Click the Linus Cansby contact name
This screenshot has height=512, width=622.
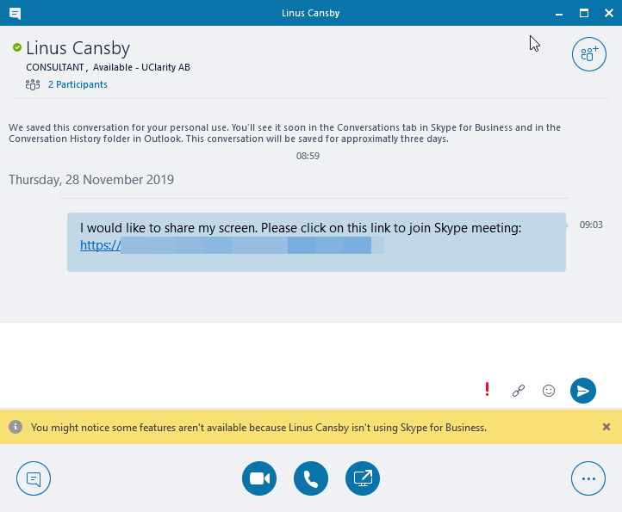point(78,48)
